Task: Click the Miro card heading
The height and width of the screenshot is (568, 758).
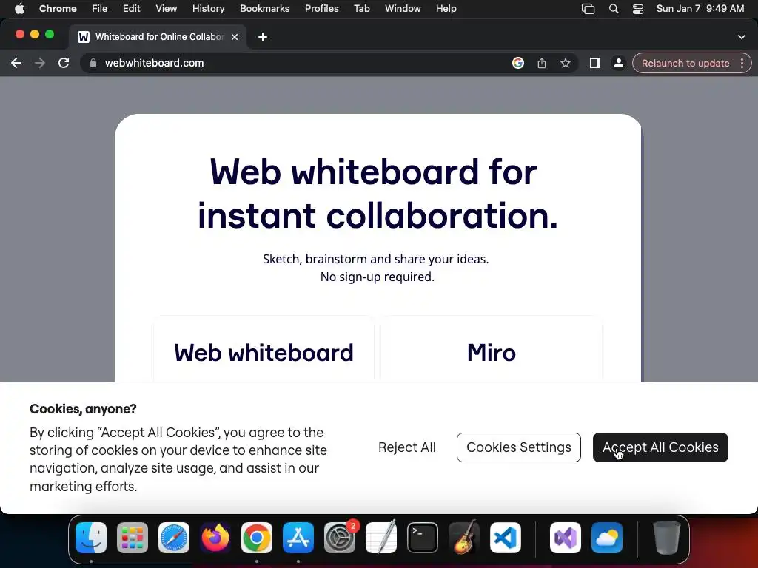Action: (x=492, y=353)
